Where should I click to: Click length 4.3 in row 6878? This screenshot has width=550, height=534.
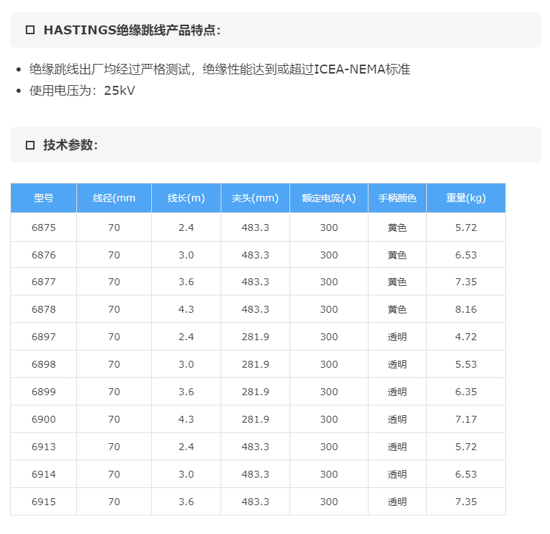(x=186, y=309)
